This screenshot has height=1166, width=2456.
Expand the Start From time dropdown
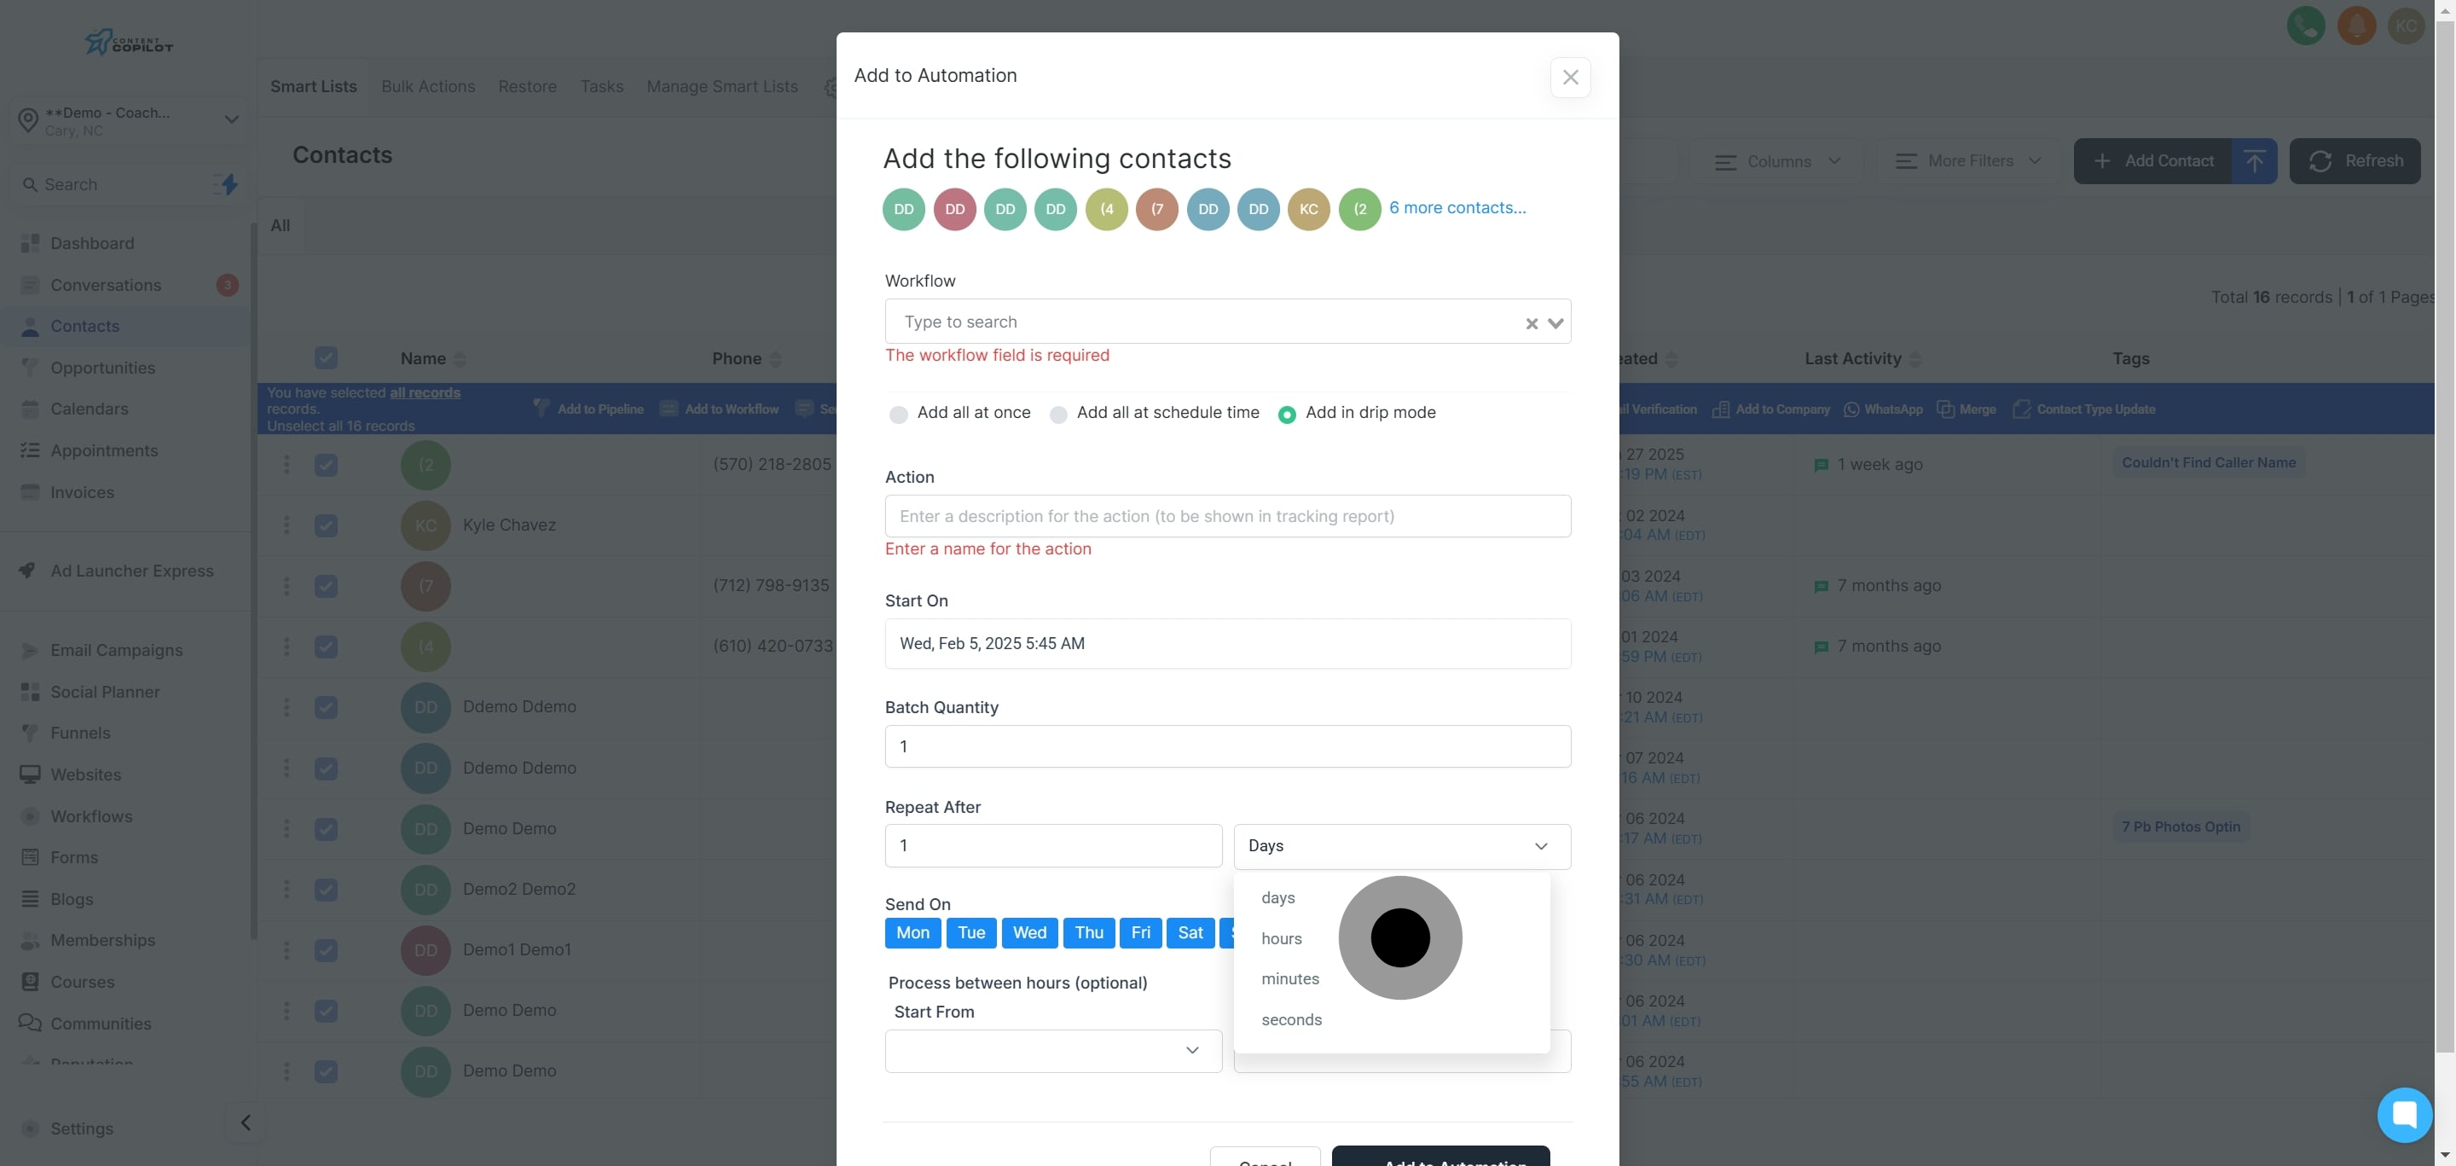(x=1052, y=1050)
